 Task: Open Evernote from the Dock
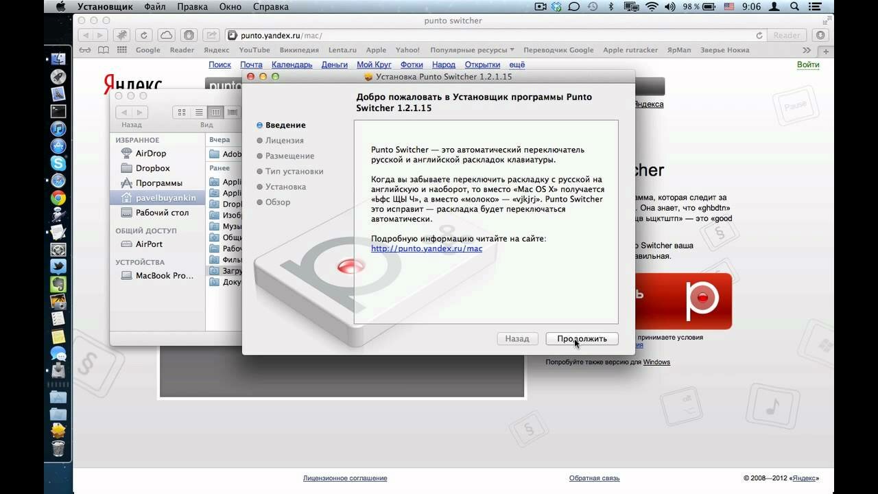pos(58,283)
